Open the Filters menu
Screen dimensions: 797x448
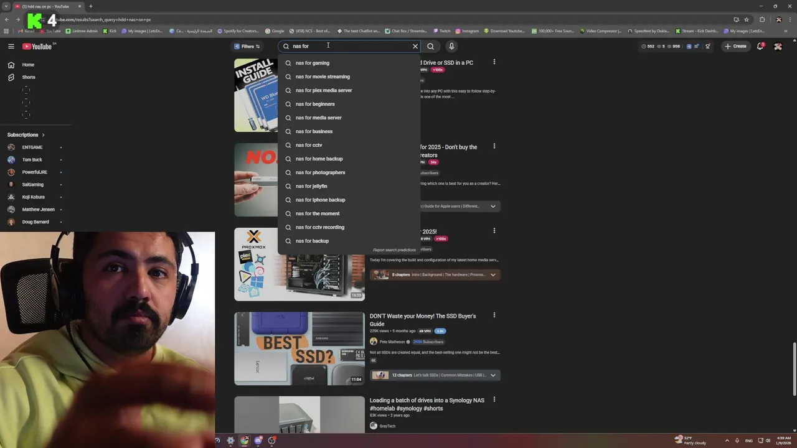tap(248, 46)
